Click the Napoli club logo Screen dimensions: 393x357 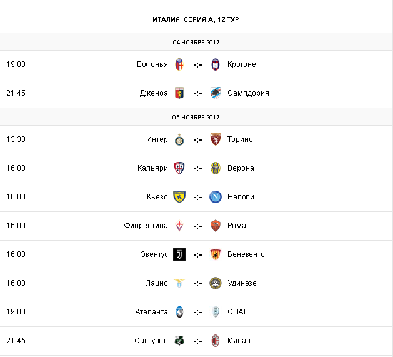(216, 197)
